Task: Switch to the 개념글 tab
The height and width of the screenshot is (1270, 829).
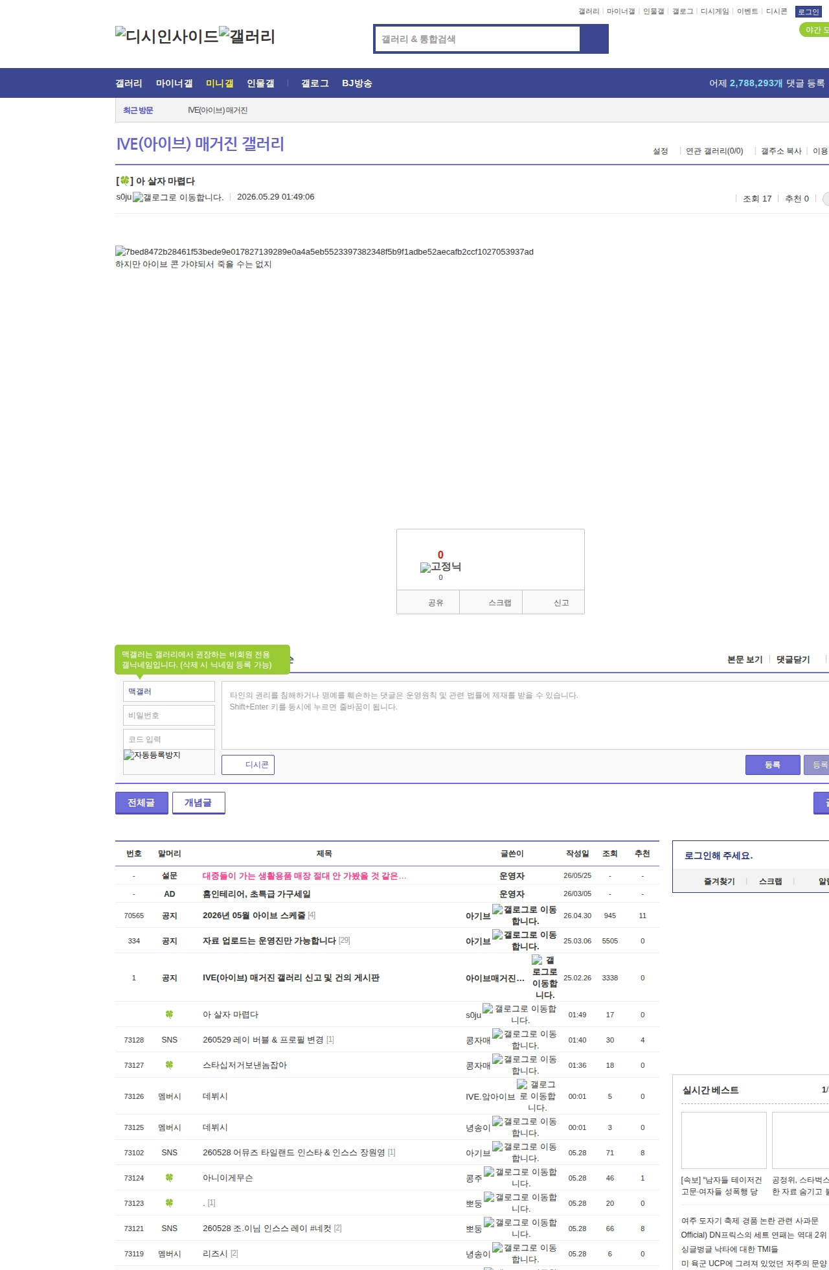Action: pos(199,803)
